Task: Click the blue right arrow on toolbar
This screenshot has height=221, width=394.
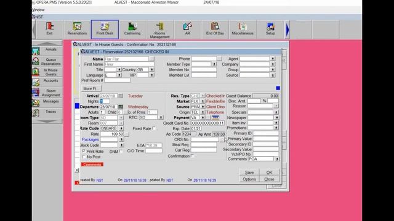Action: tap(287, 30)
